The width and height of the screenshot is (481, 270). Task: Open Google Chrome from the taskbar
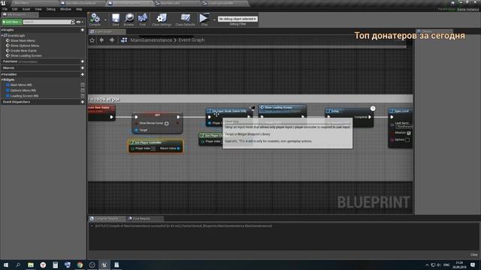(80, 265)
